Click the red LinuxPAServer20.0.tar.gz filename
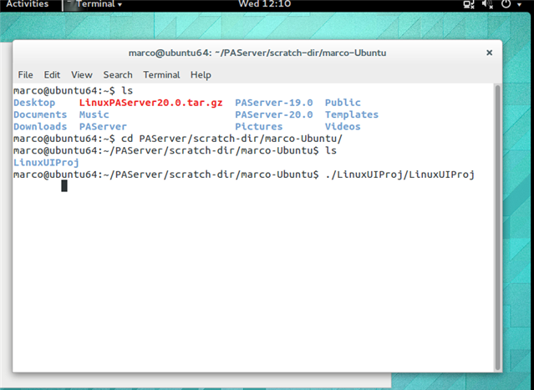 tap(151, 103)
